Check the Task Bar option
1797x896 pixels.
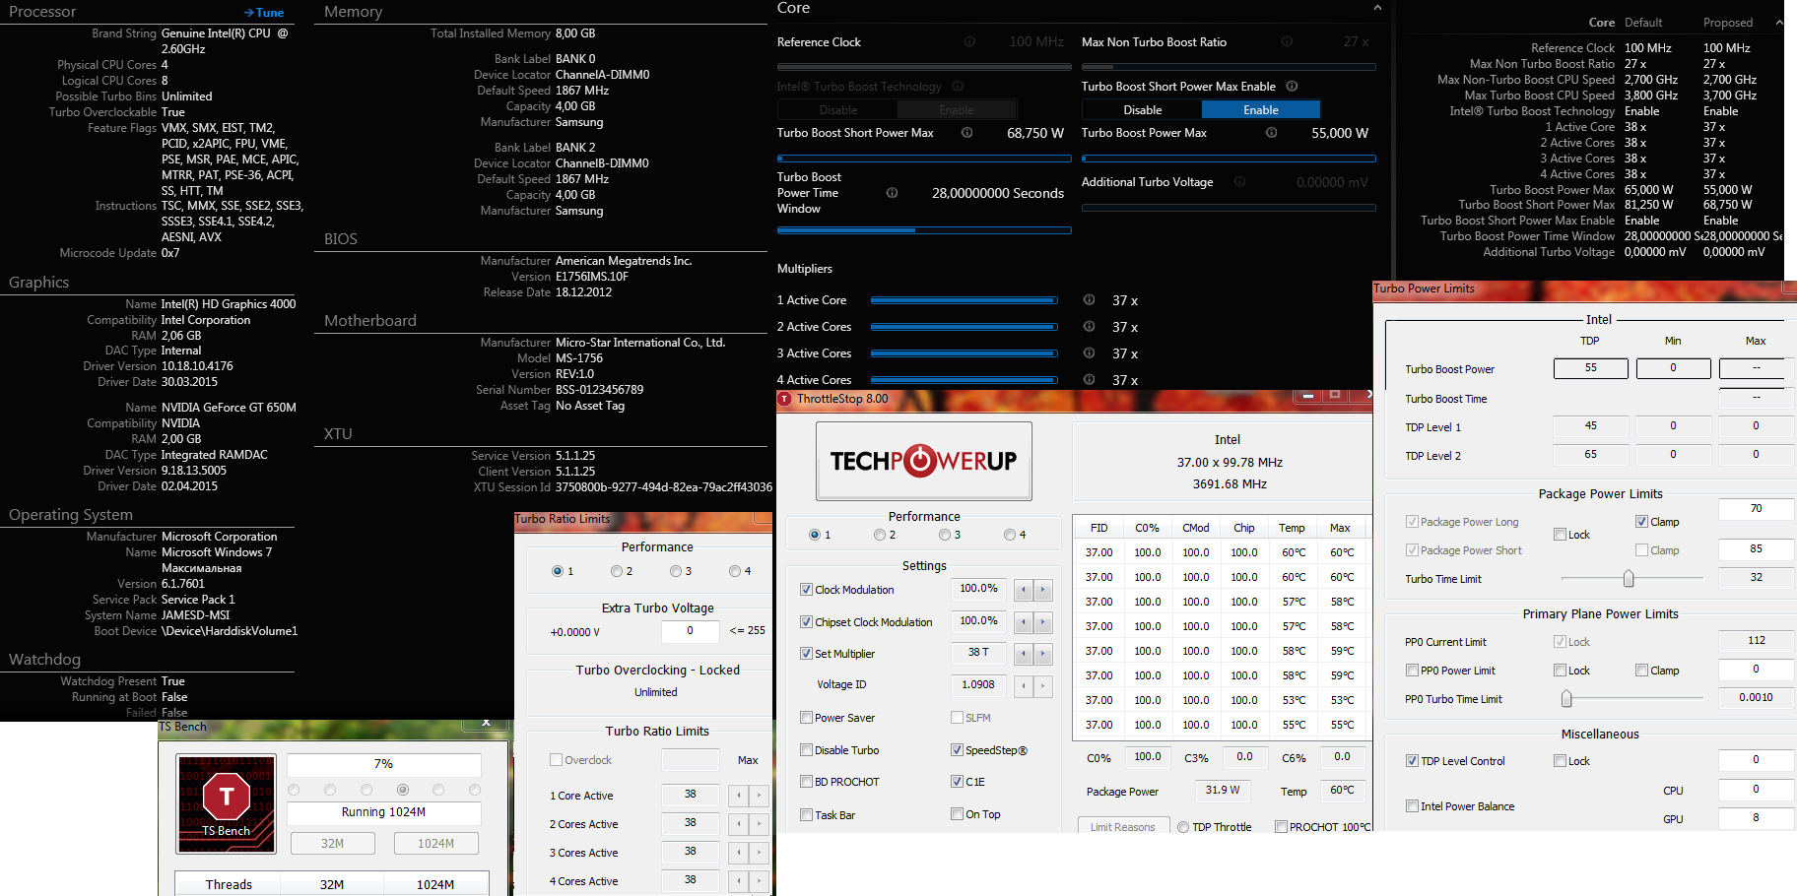coord(806,815)
